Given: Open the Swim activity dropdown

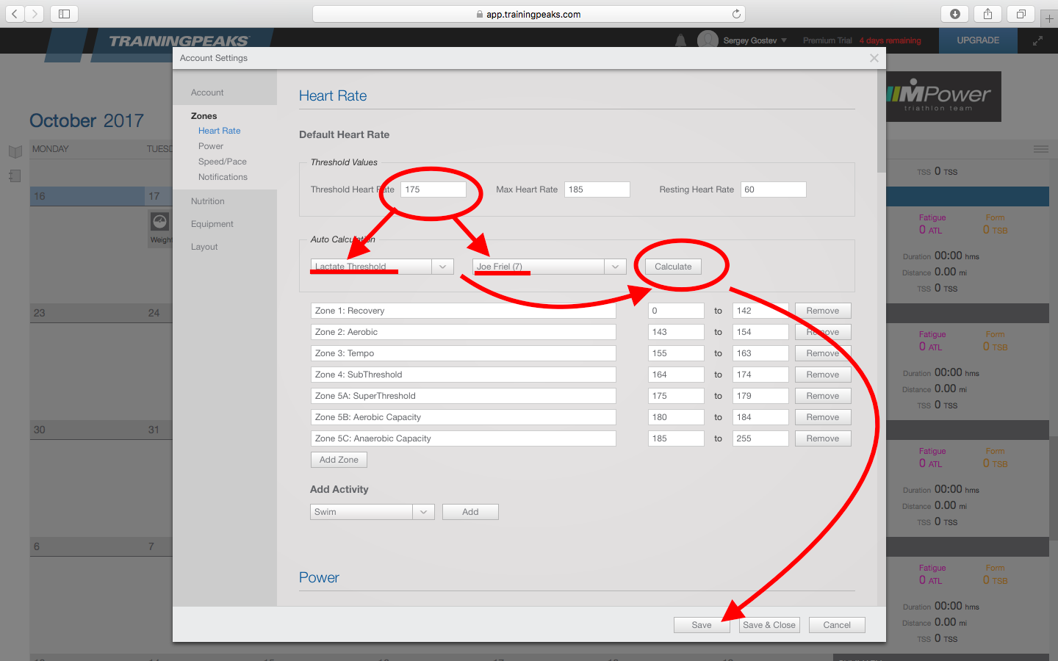Looking at the screenshot, I should point(373,512).
